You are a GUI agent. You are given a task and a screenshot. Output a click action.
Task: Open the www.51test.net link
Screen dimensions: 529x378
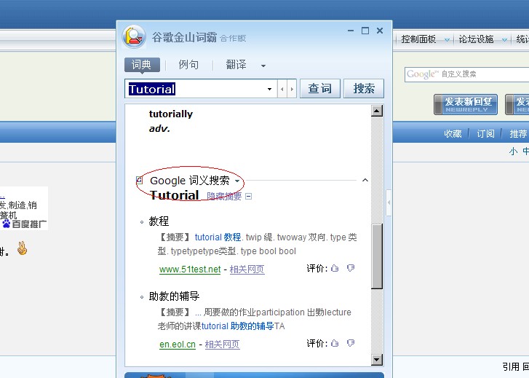coord(190,269)
